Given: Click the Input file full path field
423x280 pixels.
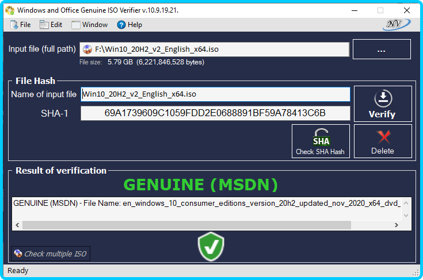Looking at the screenshot, I should (214, 49).
